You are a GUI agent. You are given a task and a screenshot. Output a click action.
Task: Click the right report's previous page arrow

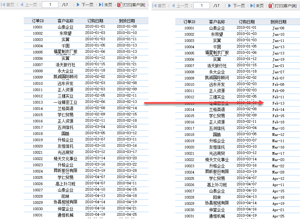173,6
